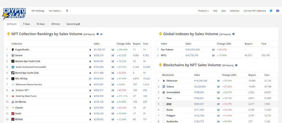Viewport: 282px width, 123px height.
Task: Click List Your NFT Collection link
Action: (255, 11)
